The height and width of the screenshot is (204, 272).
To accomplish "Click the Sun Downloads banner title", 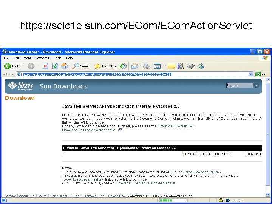I will point(63,86).
